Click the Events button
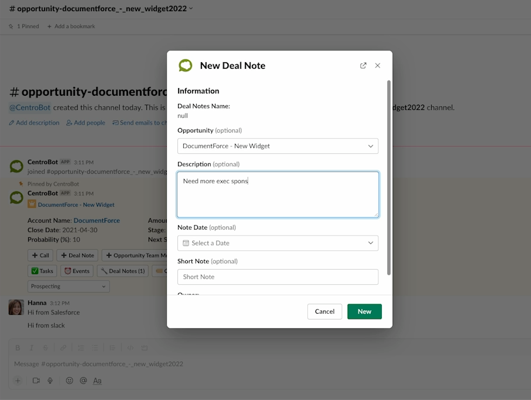This screenshot has height=400, width=531. coord(77,271)
